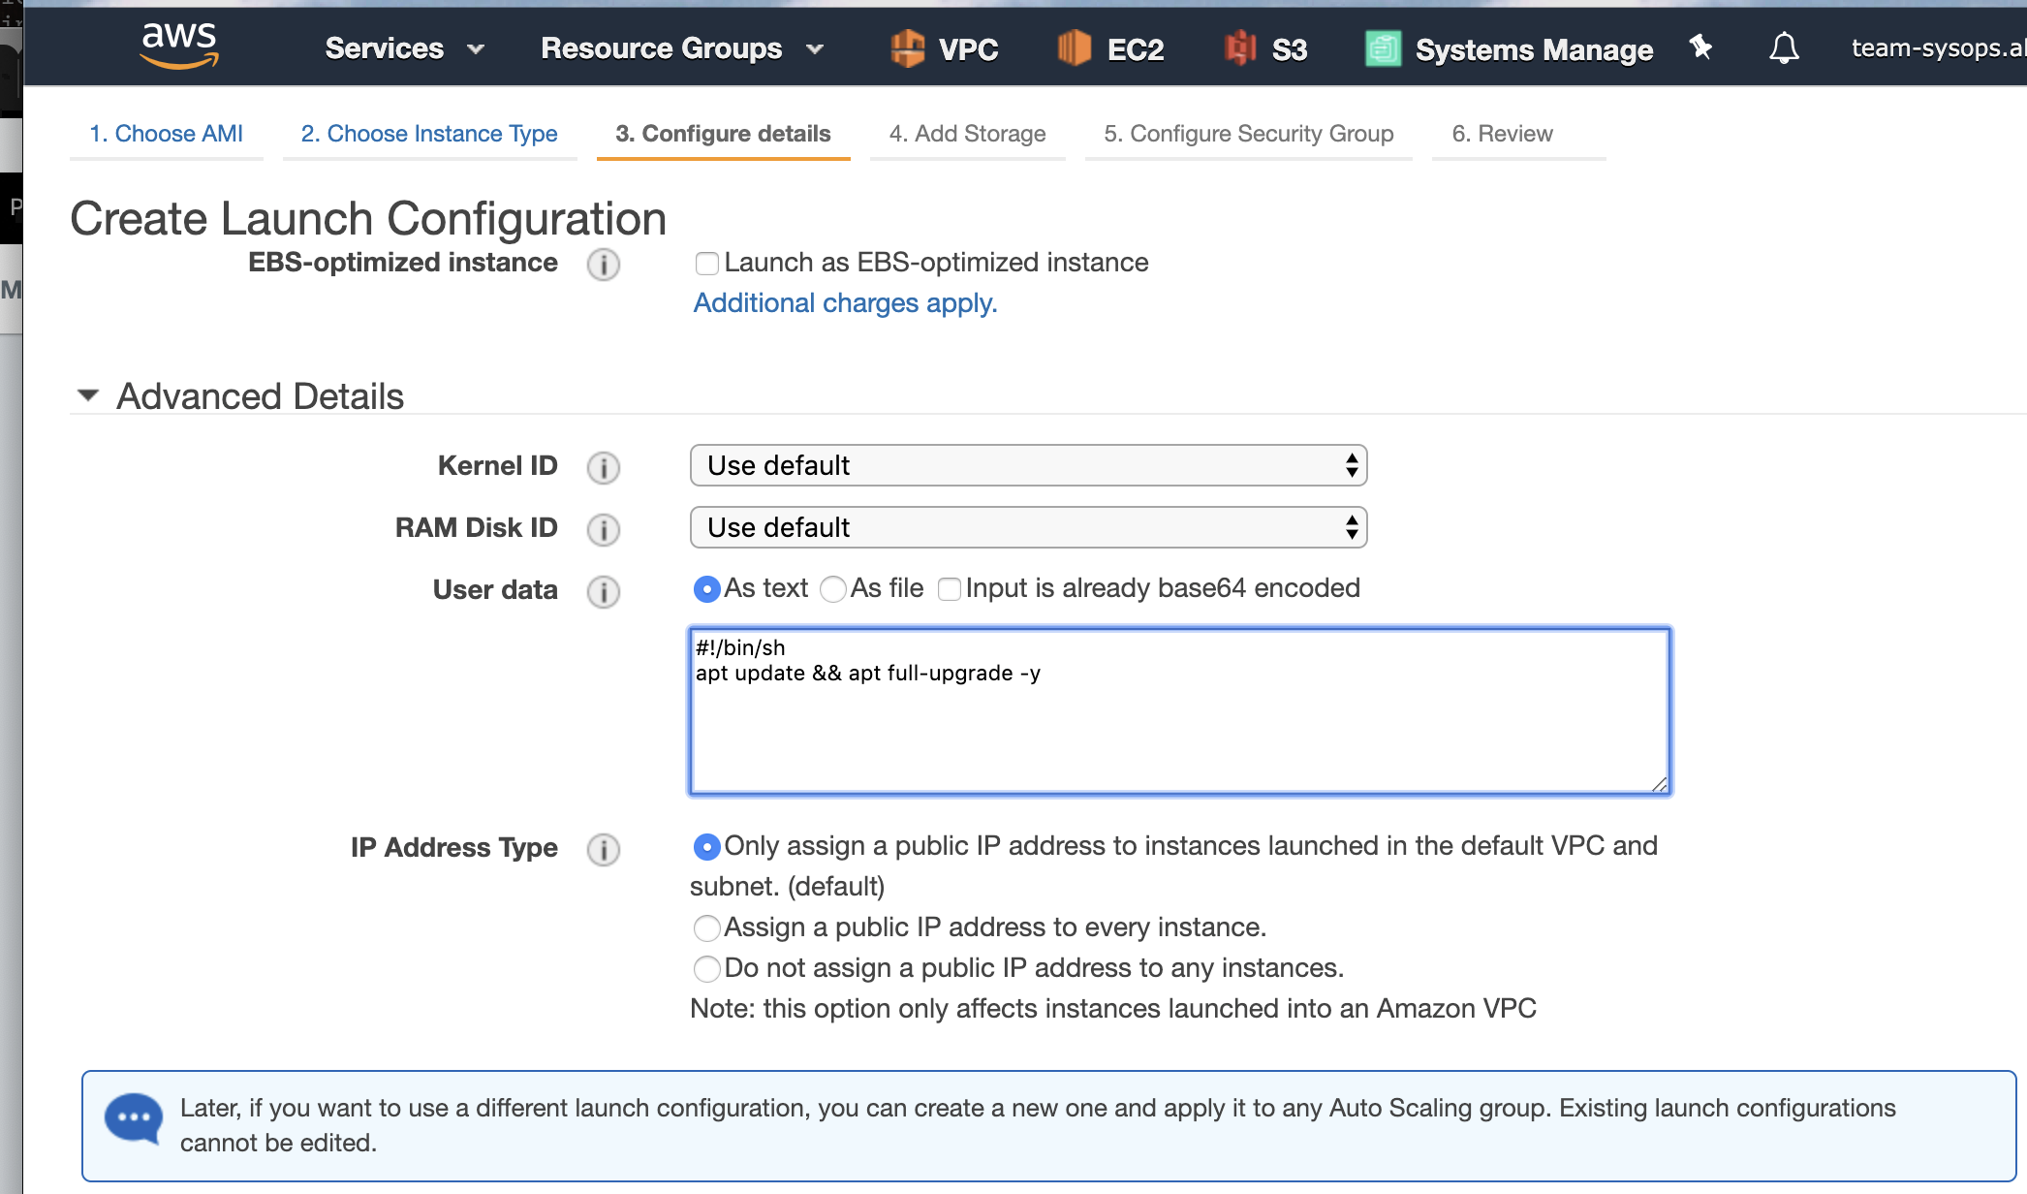Viewport: 2027px width, 1194px height.
Task: Open the Additional charges apply link
Action: click(845, 303)
